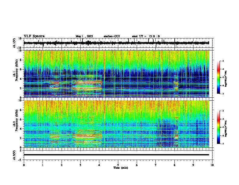Click the ch.1 voltage waveform trace
Image resolution: width=239 pixels, height=185 pixels.
click(116, 43)
